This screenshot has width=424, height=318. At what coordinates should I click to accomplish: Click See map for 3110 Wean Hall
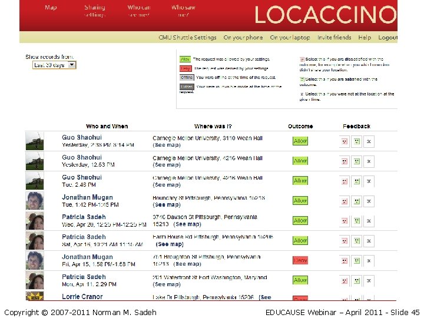(x=167, y=145)
